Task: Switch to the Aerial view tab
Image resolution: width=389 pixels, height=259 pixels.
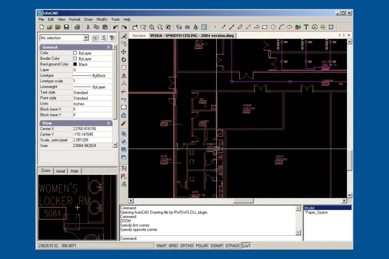Action: click(x=60, y=171)
